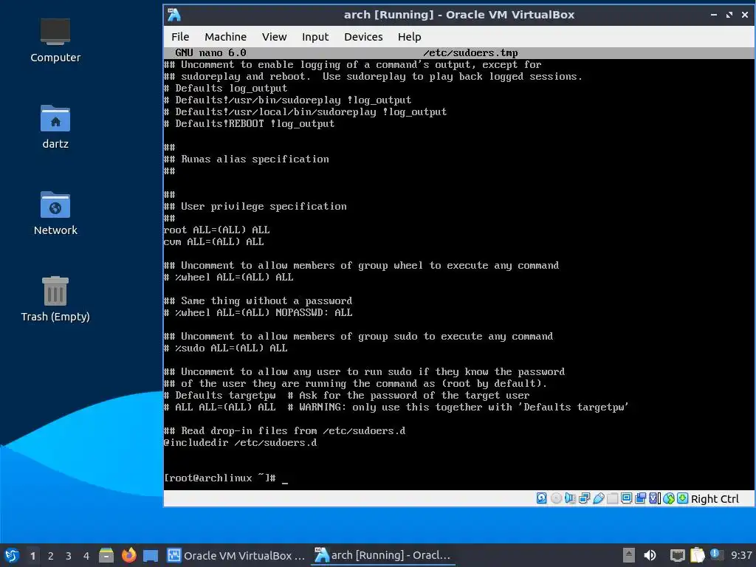Click the stacked blue squares status icon

pyautogui.click(x=640, y=498)
